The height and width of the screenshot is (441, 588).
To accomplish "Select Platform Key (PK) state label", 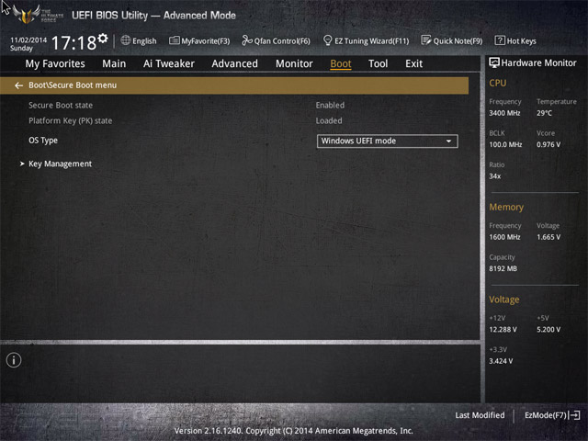I will click(x=71, y=120).
